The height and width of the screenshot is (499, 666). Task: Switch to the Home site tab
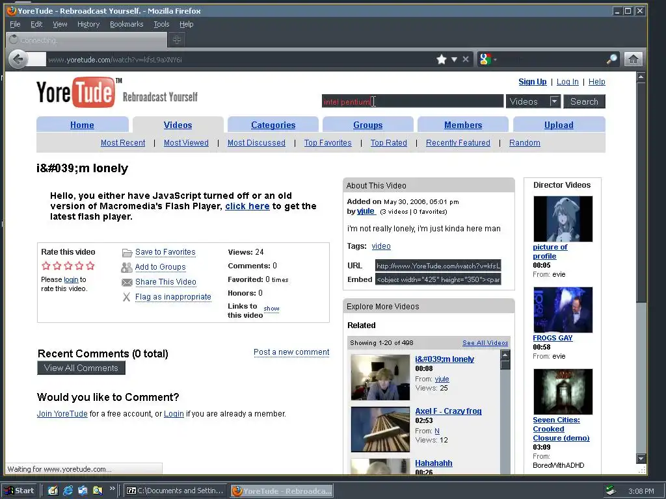[82, 125]
